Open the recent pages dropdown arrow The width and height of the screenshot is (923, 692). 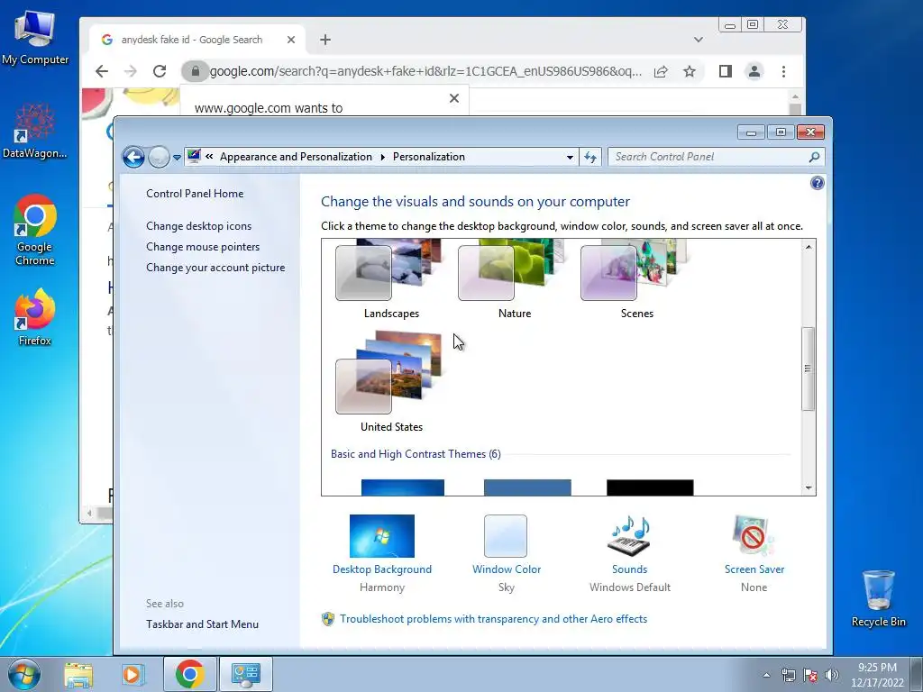pyautogui.click(x=177, y=158)
